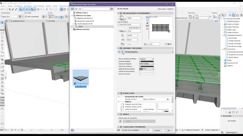This screenshot has width=243, height=136.
Task: Select the 3D shaded preview icon
Action: (147, 23)
